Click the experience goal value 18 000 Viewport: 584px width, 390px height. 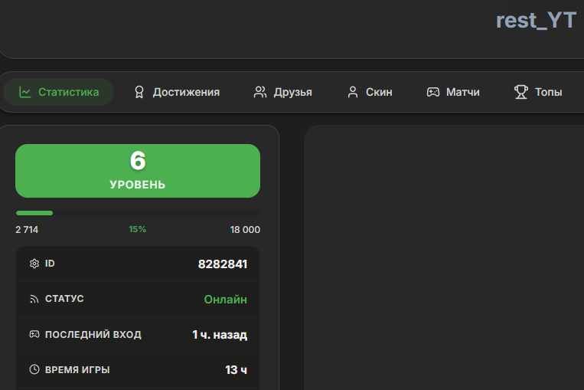click(x=245, y=230)
